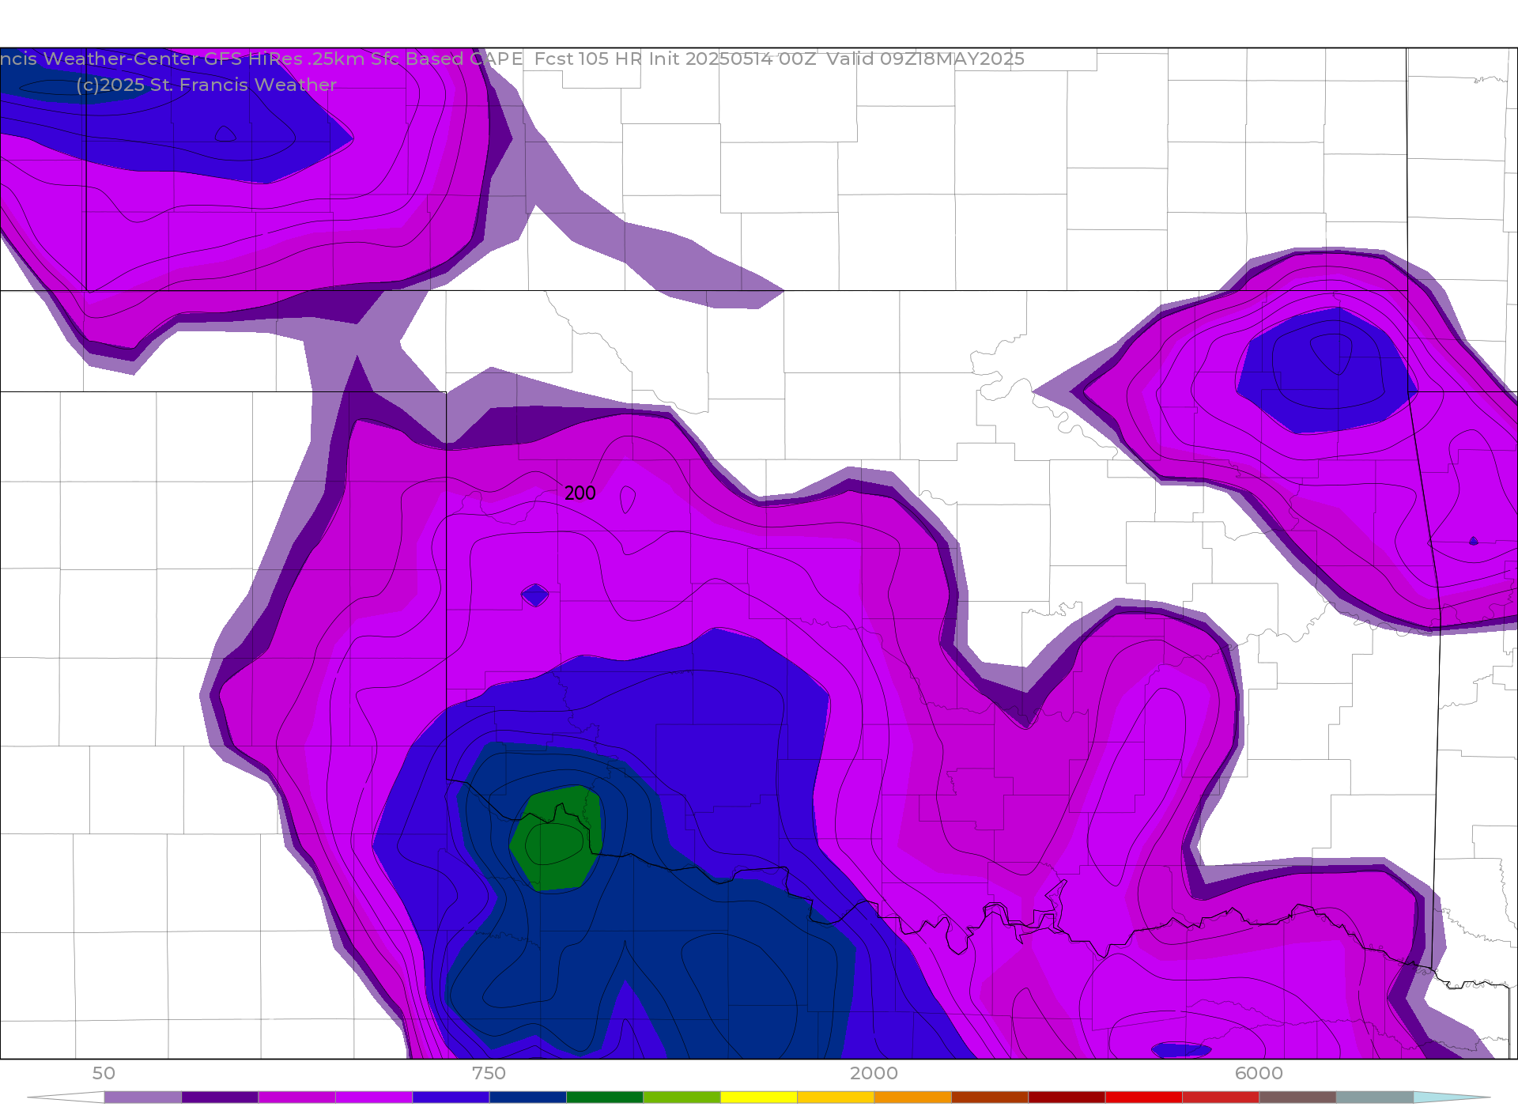Click the 200 contour label on map
1518x1107 pixels.
580,493
